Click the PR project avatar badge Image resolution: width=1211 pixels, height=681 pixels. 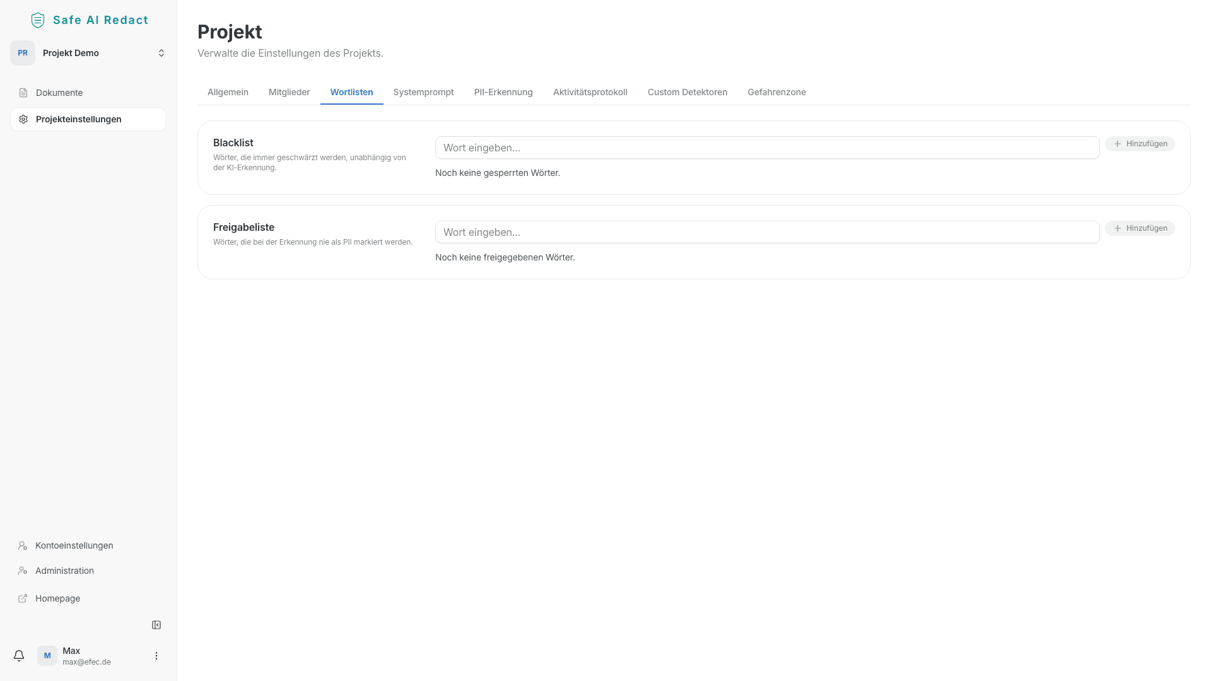(22, 53)
